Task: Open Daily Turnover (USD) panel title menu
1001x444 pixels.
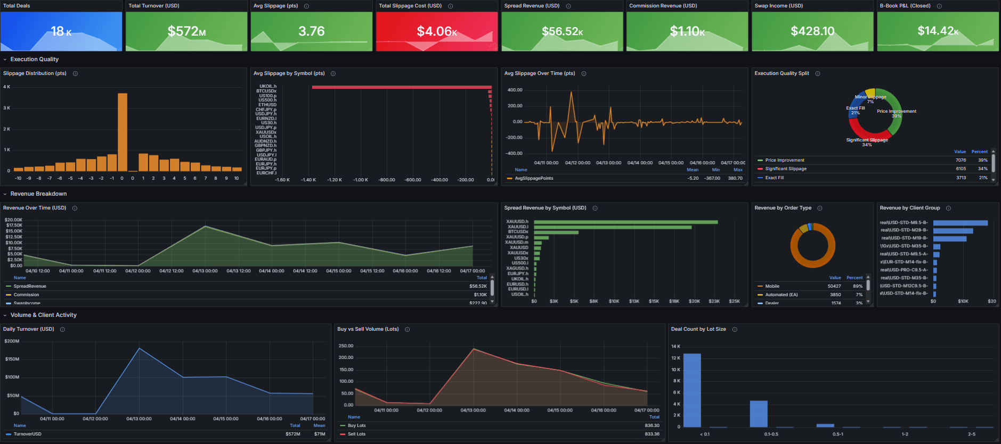Action: pyautogui.click(x=29, y=329)
